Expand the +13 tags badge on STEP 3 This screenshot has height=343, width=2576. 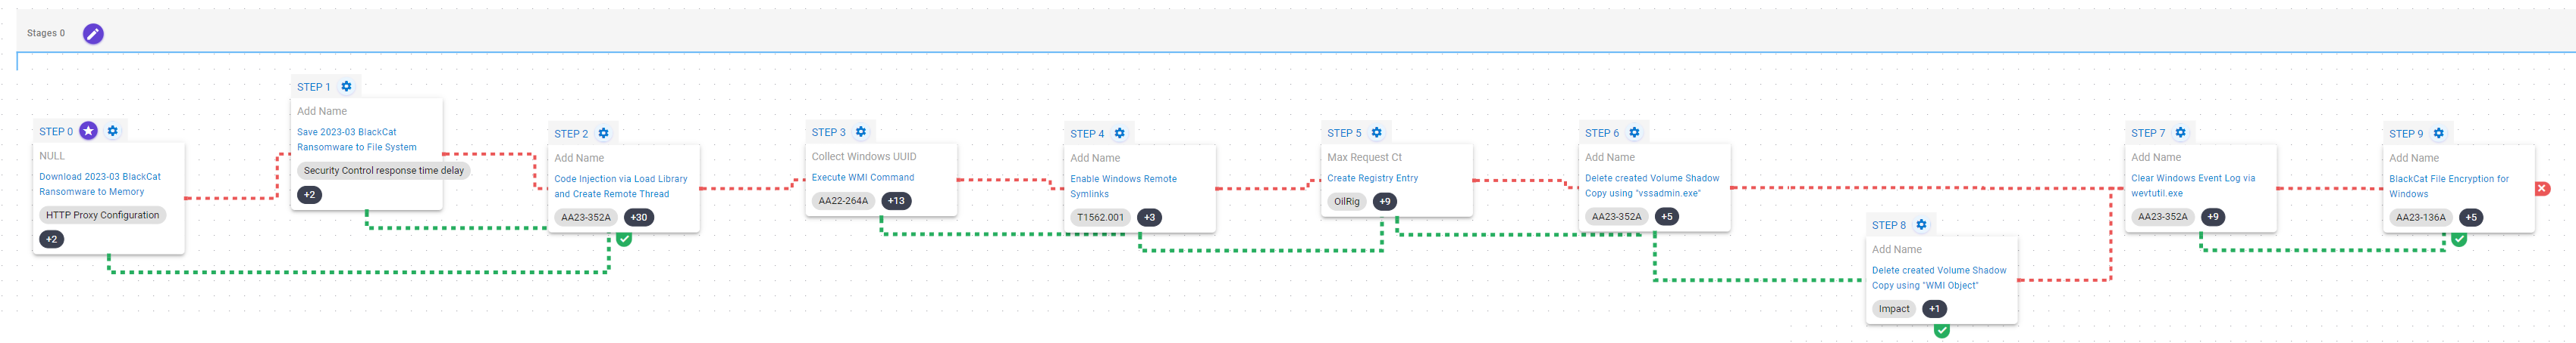(x=896, y=200)
